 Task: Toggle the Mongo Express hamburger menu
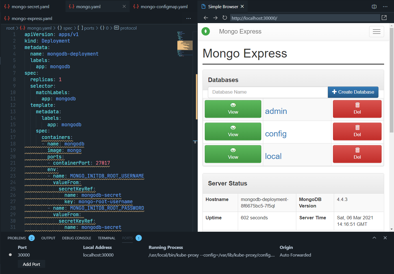point(376,32)
